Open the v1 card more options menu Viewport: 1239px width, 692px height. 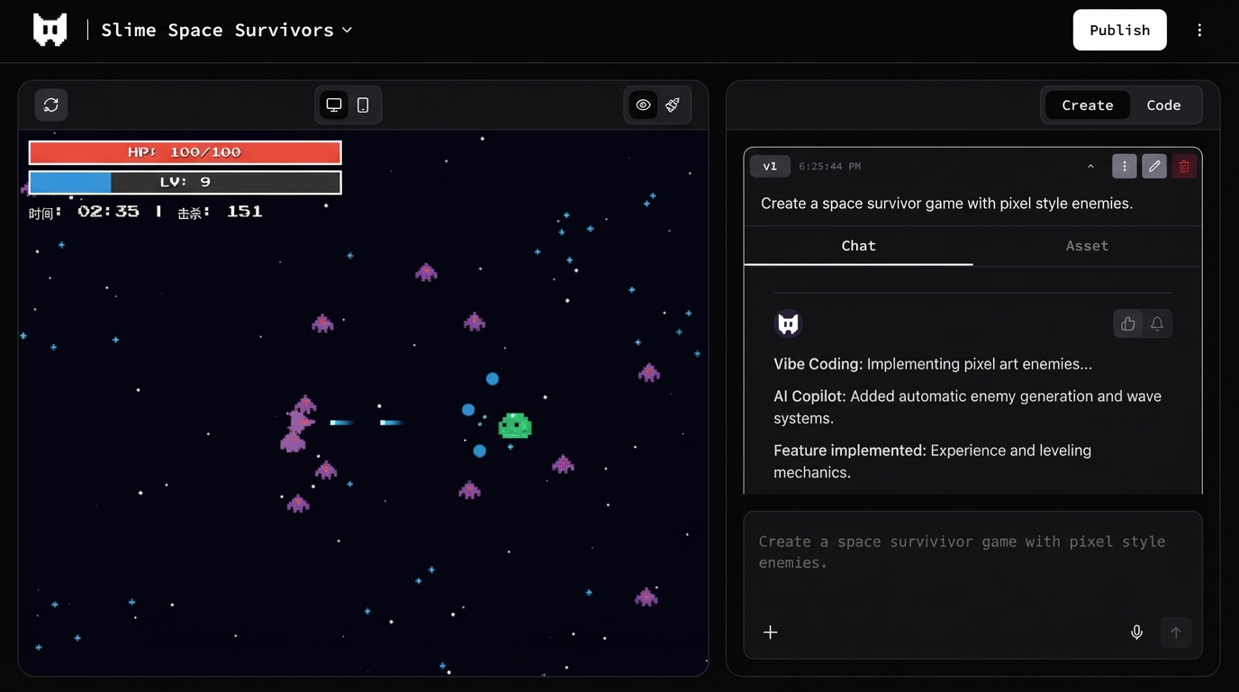(x=1124, y=167)
